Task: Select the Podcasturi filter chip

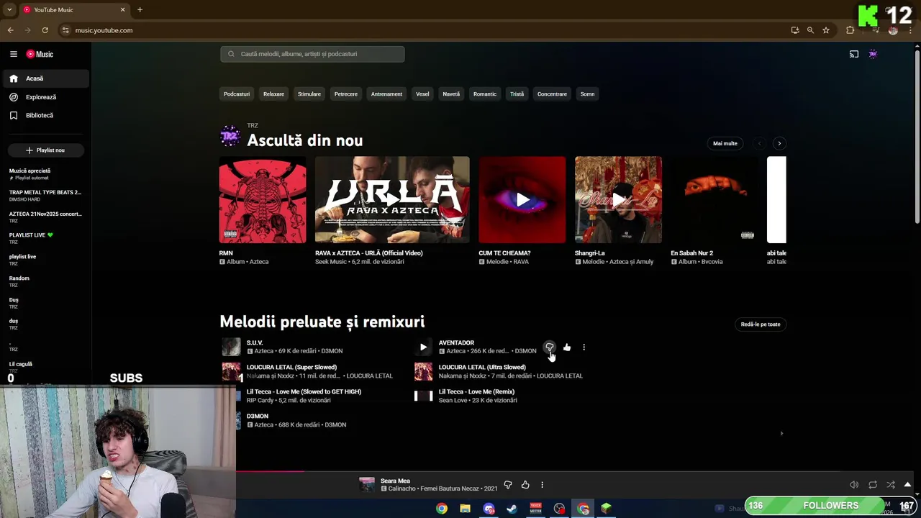Action: click(237, 94)
